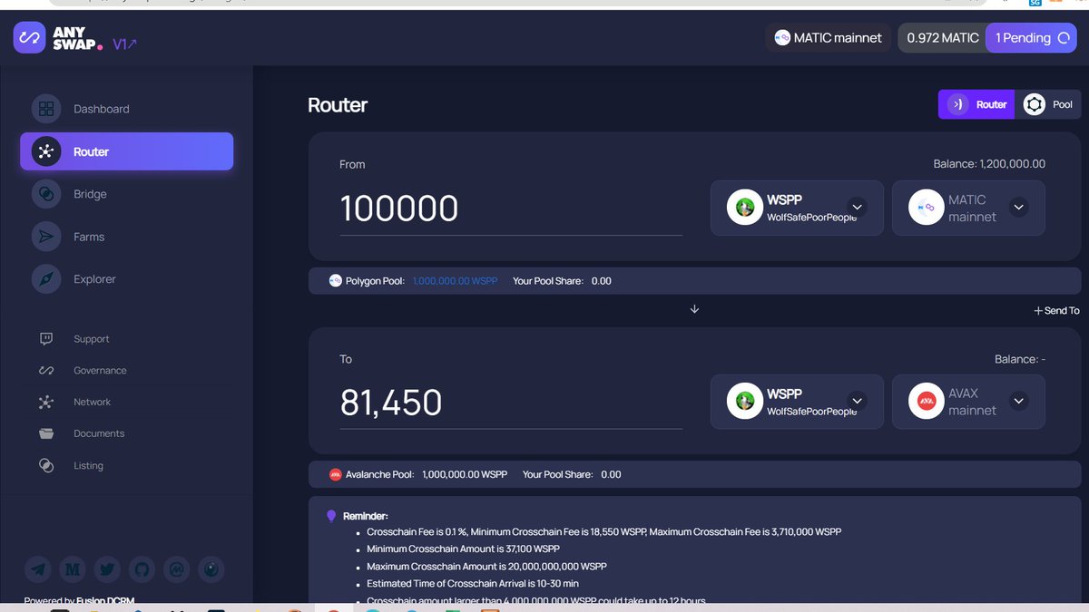Open the Medium social icon

tap(73, 569)
